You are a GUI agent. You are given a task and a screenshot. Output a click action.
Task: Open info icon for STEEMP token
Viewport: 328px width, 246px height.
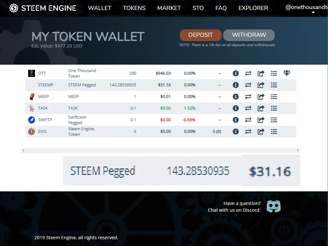[235, 85]
